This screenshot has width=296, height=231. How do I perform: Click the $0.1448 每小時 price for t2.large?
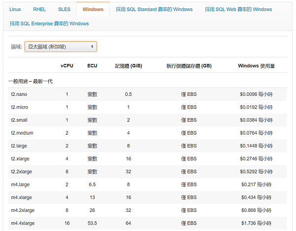[x=256, y=146]
